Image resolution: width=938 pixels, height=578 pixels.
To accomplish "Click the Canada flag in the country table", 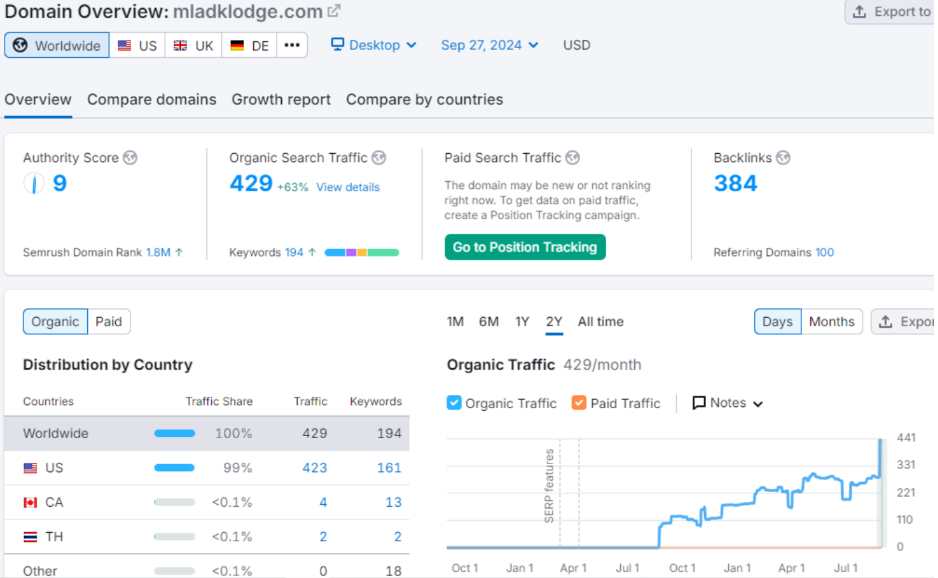I will (x=30, y=503).
